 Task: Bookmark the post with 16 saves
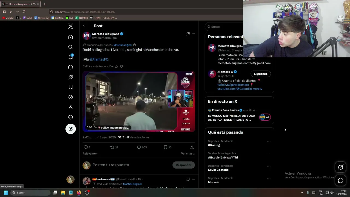[165, 147]
